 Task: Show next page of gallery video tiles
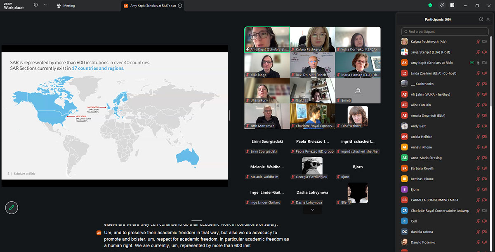pyautogui.click(x=312, y=210)
